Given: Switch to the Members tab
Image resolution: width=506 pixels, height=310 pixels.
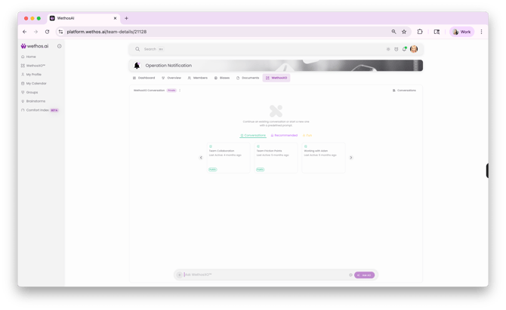Looking at the screenshot, I should tap(198, 78).
